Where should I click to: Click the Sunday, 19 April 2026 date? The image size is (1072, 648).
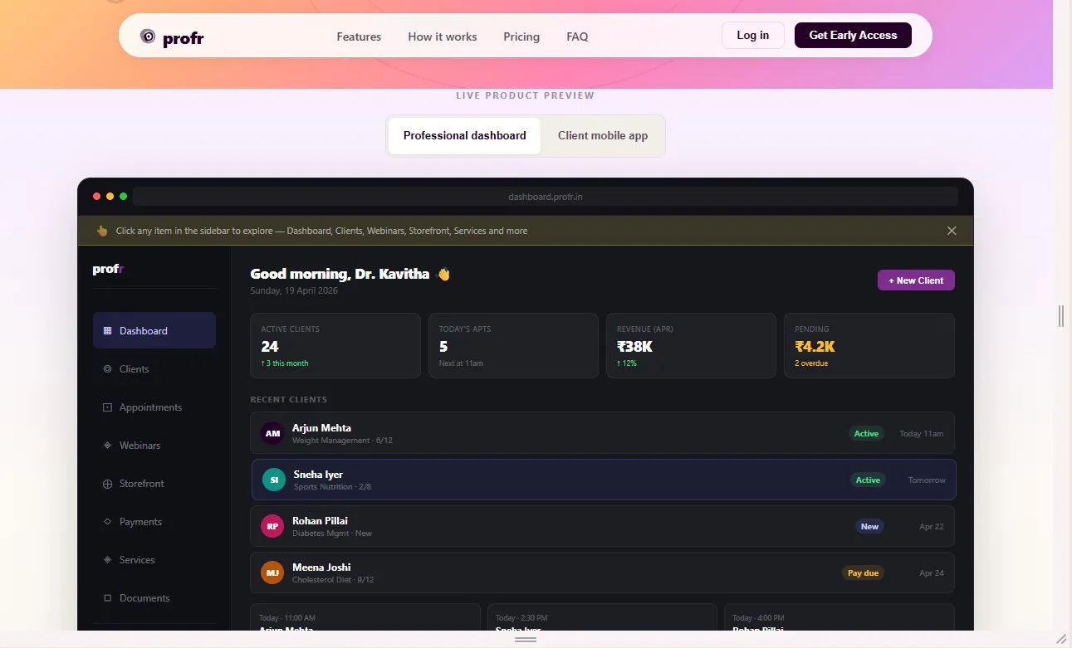(294, 290)
